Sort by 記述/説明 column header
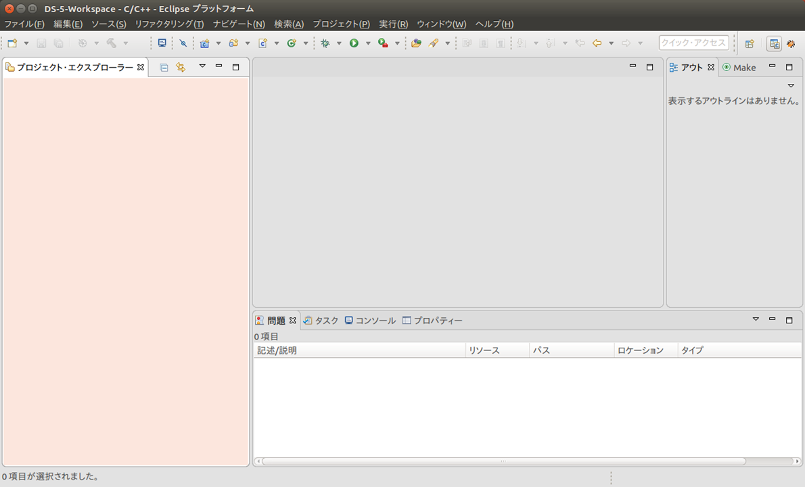Screen dimensions: 805x487 pos(359,350)
